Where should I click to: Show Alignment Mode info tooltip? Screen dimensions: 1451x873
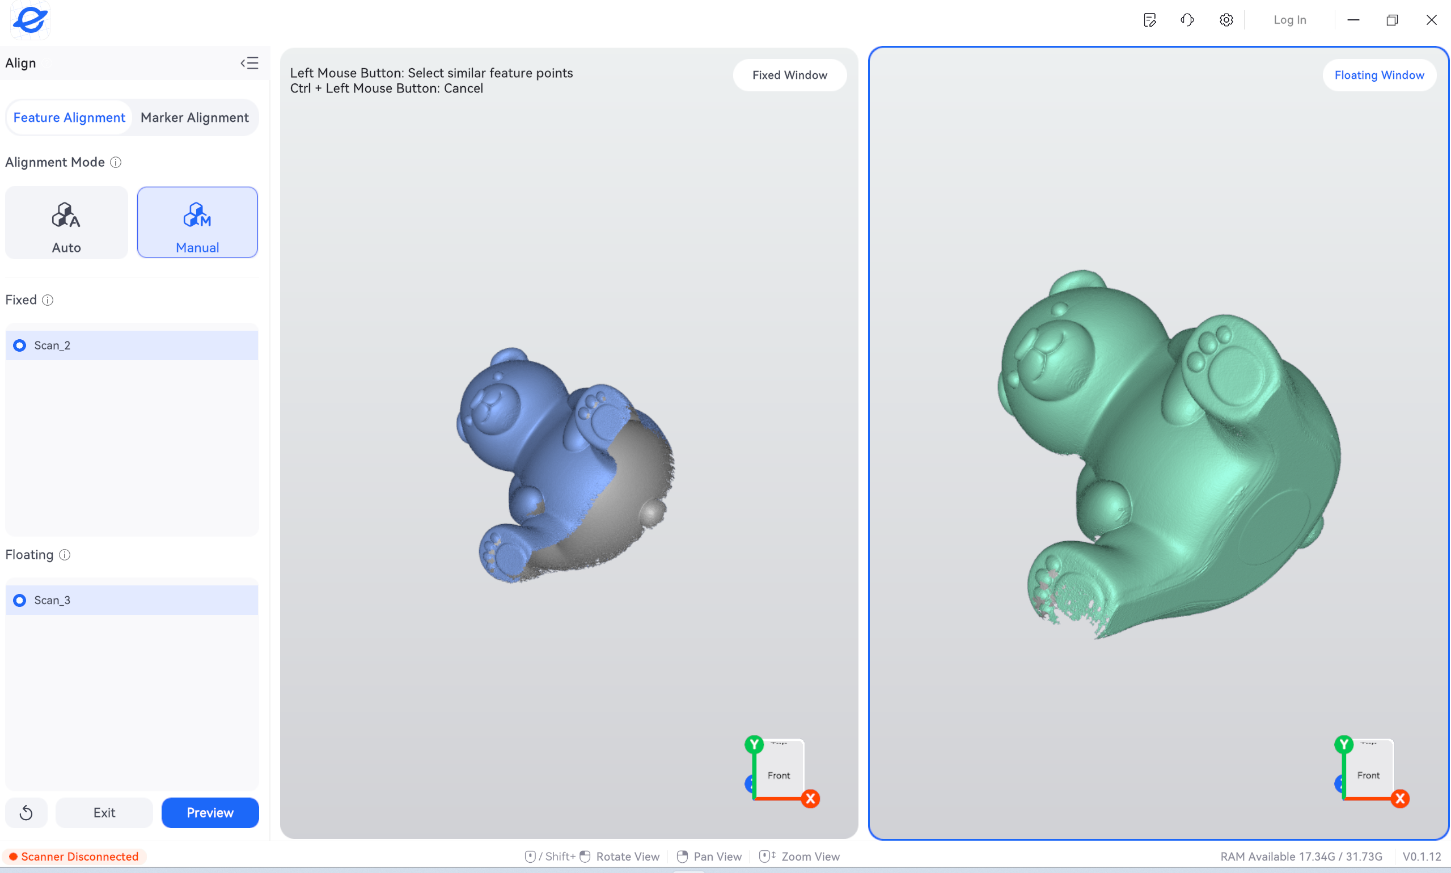tap(116, 162)
